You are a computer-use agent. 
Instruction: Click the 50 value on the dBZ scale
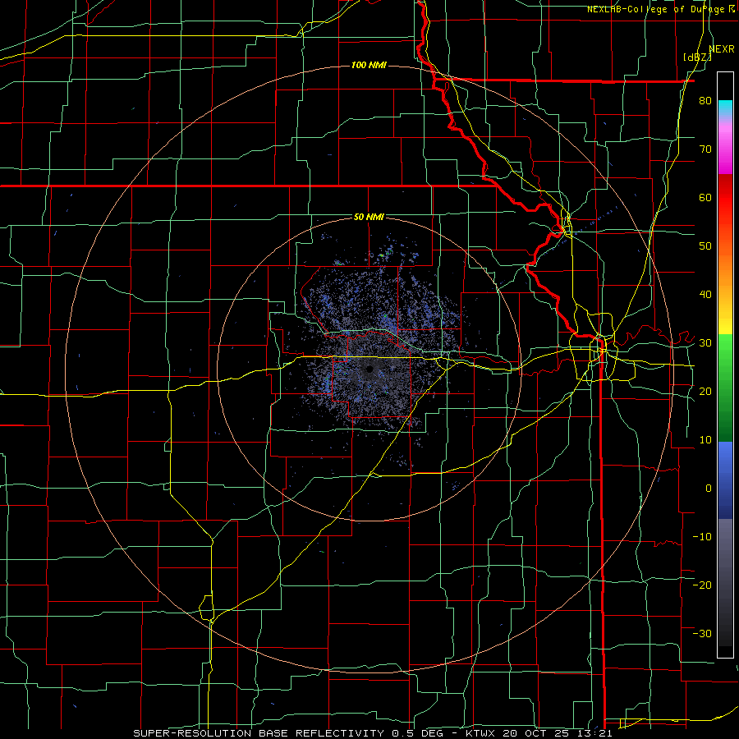[x=705, y=246]
